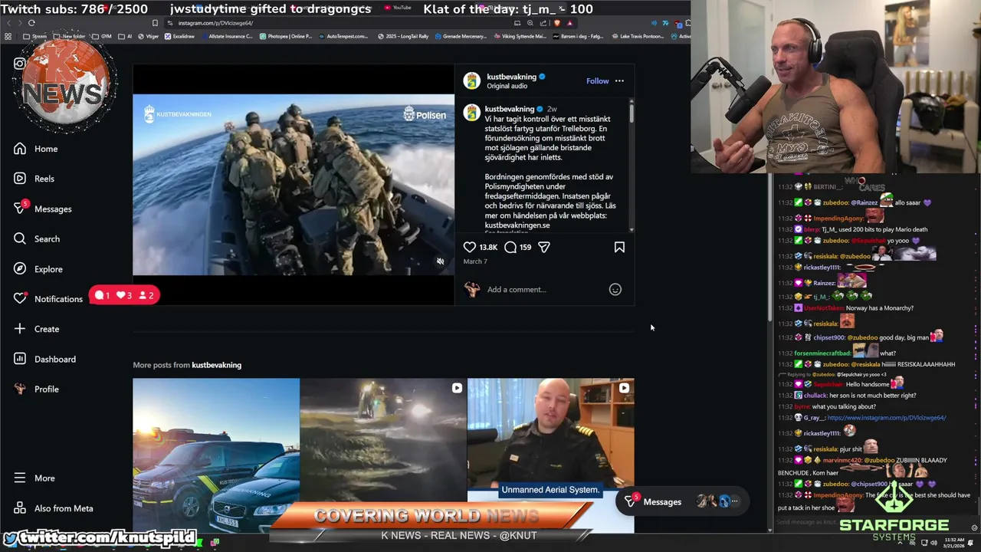Image resolution: width=981 pixels, height=552 pixels.
Task: Open Brave Rewards triangle icon
Action: pos(570,23)
